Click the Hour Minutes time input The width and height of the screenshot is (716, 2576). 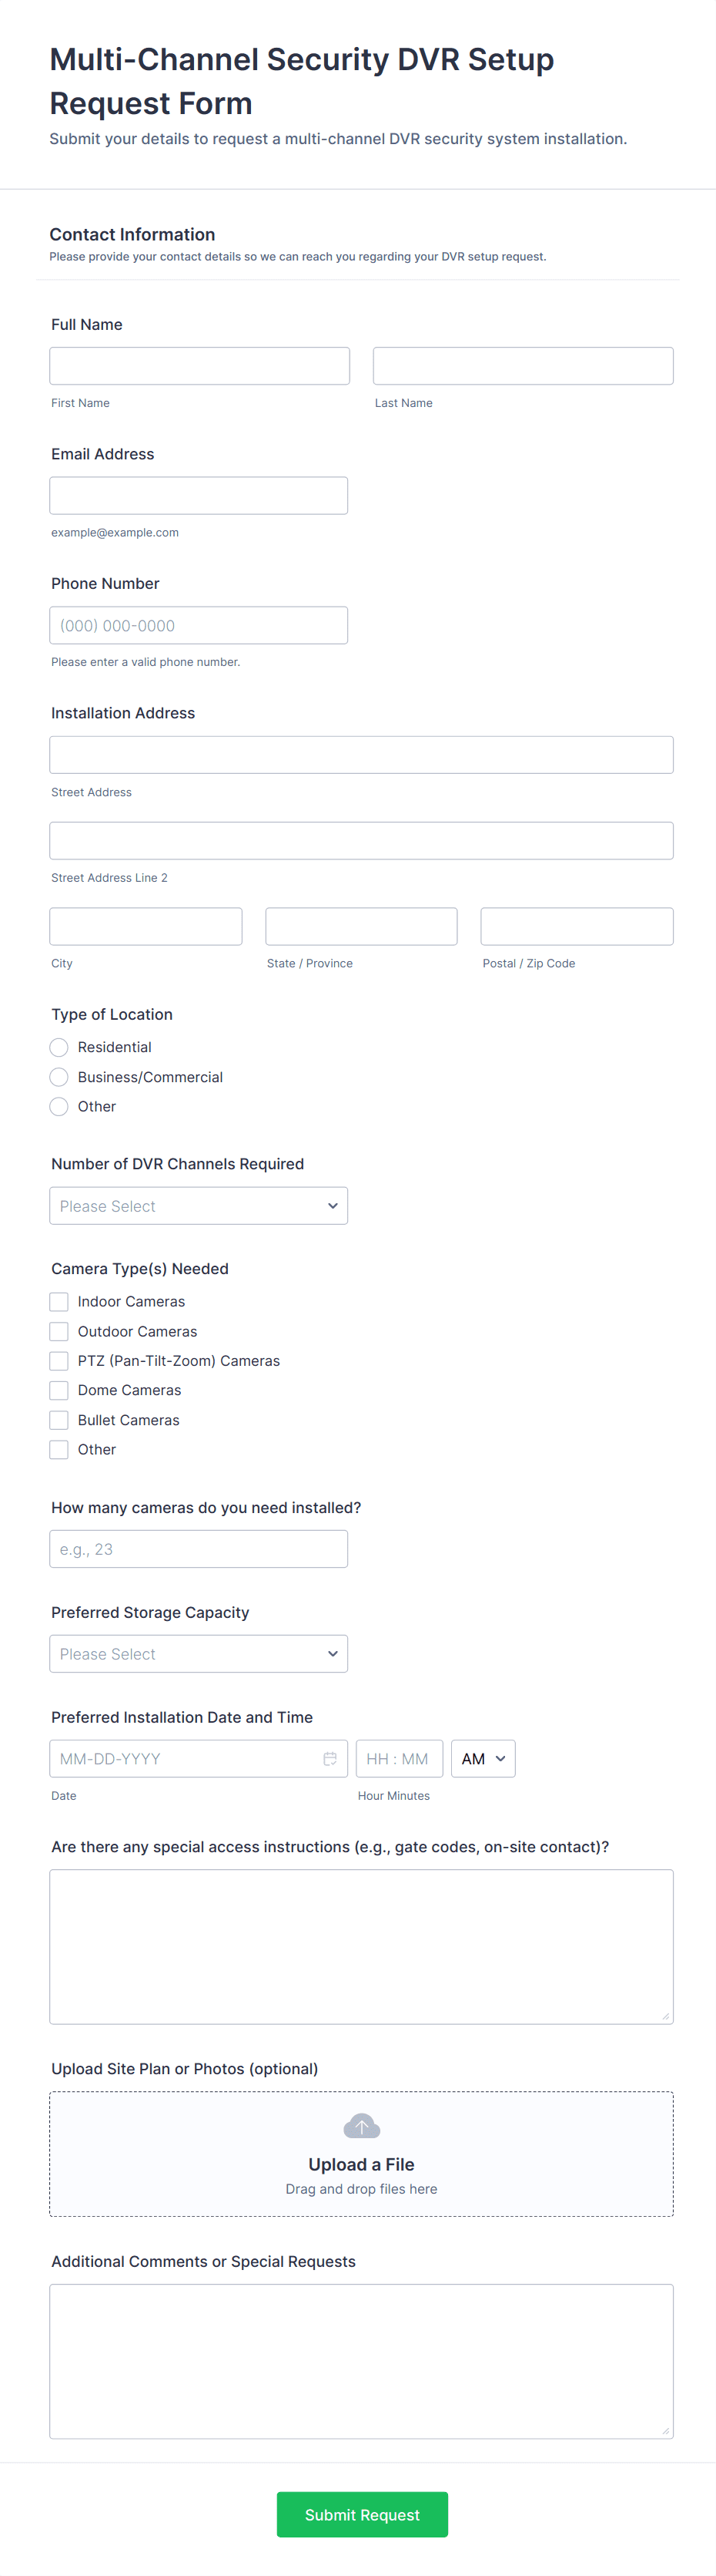[x=399, y=1759]
